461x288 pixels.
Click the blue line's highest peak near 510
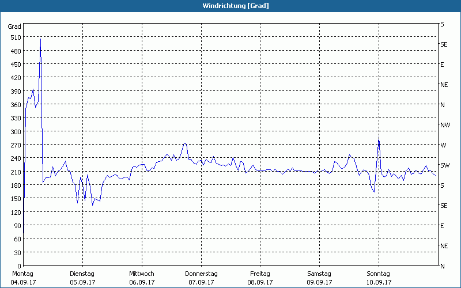tap(40, 39)
